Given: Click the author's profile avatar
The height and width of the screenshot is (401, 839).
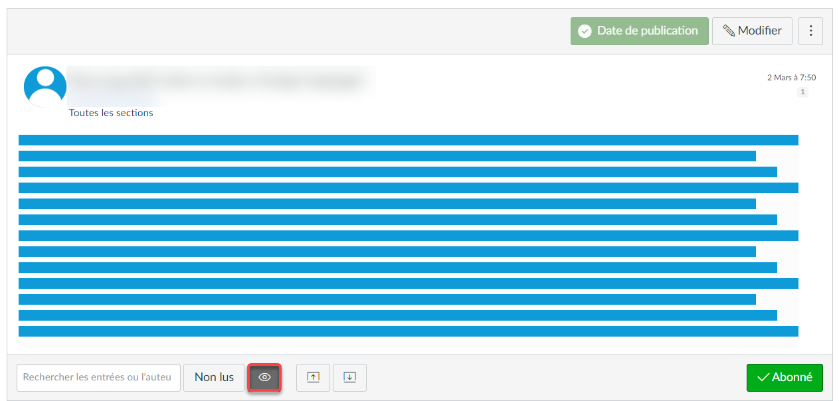Looking at the screenshot, I should click(x=45, y=87).
